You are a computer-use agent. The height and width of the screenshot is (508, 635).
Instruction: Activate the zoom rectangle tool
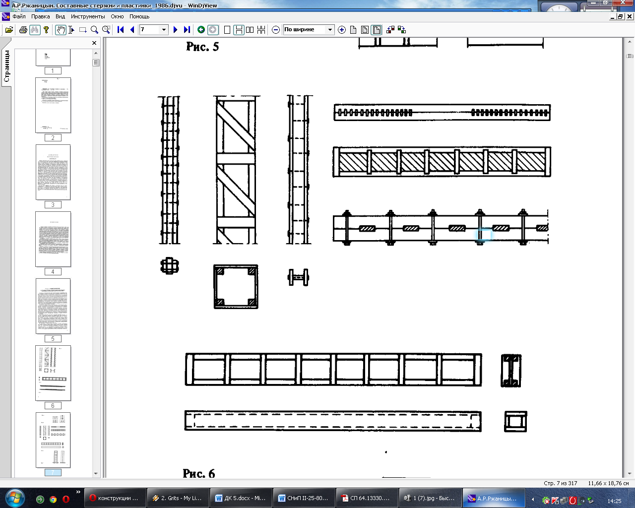click(x=106, y=30)
